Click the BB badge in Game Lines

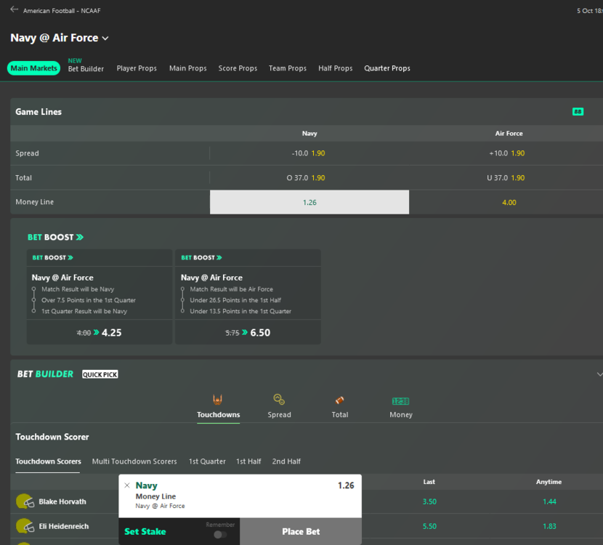click(578, 112)
